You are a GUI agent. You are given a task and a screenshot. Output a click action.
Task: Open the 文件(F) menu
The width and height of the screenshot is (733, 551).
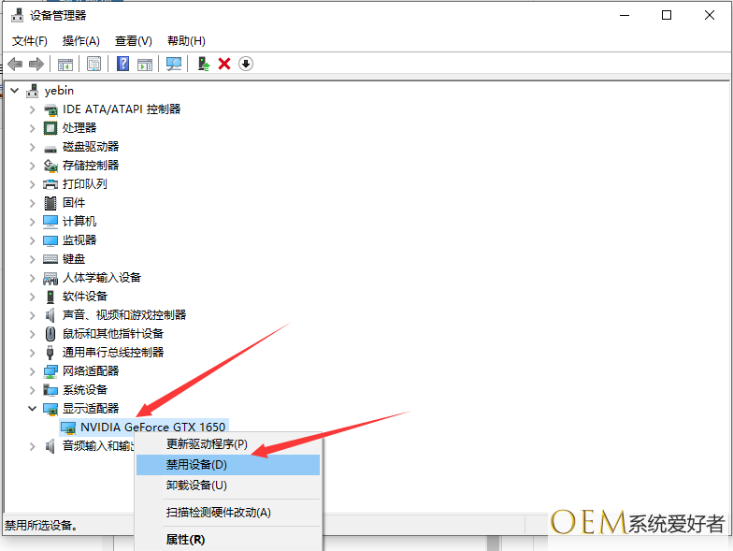(30, 41)
